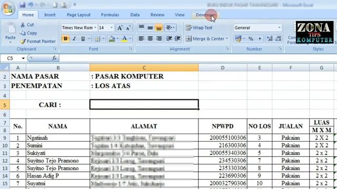
Task: Open the font size dropdown
Action: click(111, 28)
